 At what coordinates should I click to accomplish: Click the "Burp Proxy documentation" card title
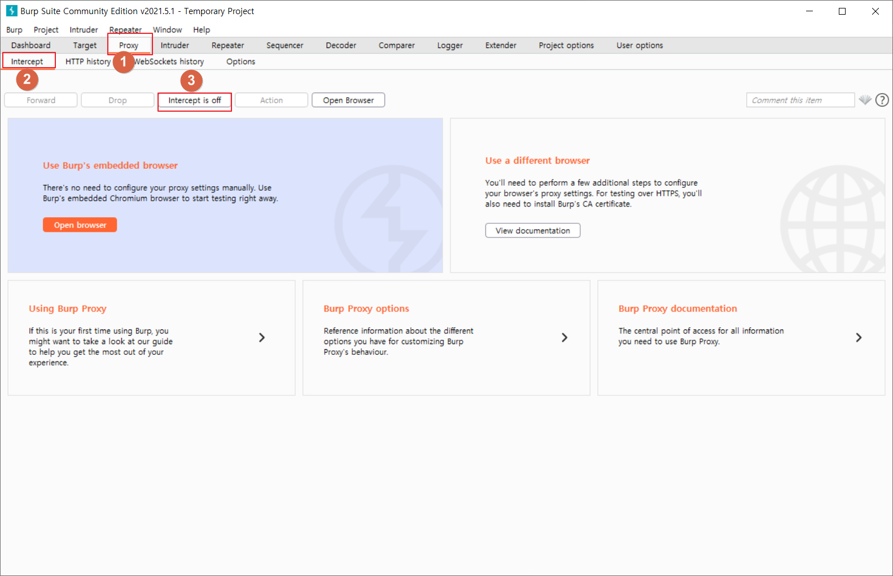[677, 309]
